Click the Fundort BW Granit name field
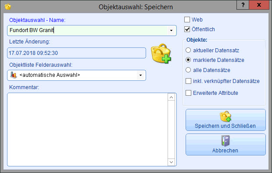This screenshot has height=173, width=272. pos(92,30)
